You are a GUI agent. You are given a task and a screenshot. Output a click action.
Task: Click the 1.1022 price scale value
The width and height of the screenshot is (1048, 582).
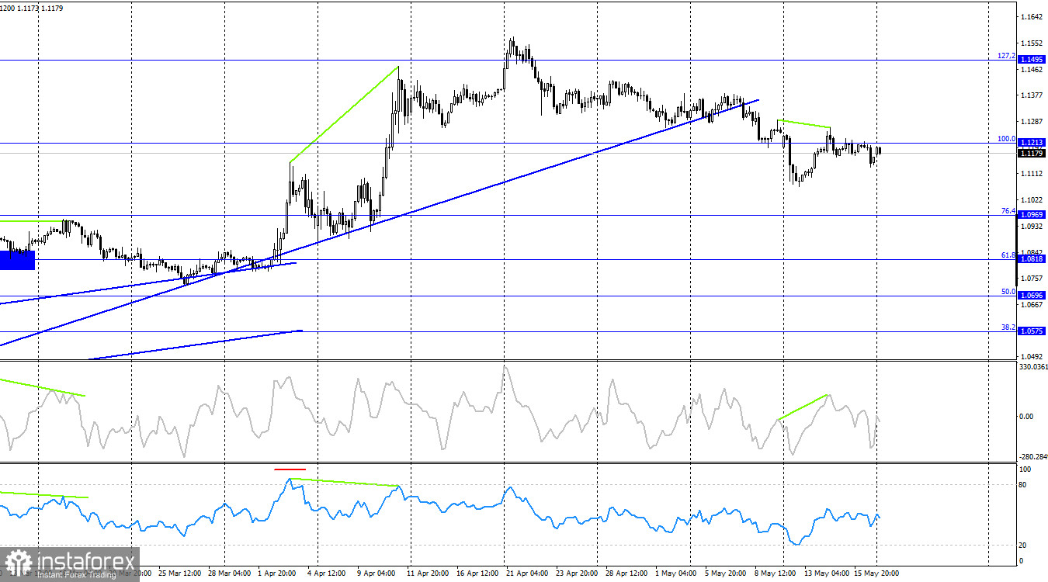click(x=1032, y=200)
